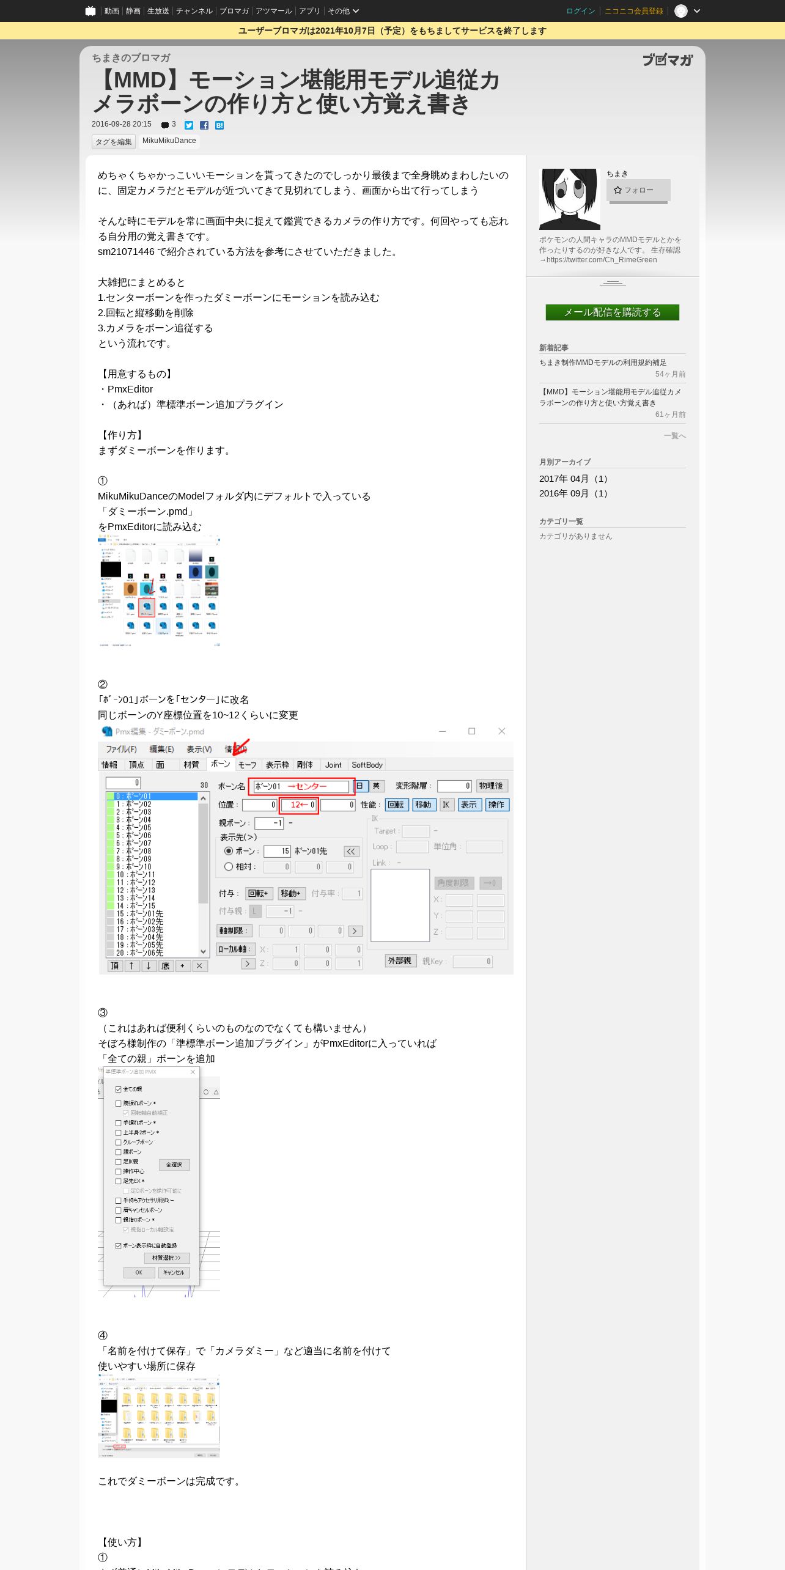Click the twitter.com/Ch_RimeGreen profile text
The width and height of the screenshot is (785, 1570).
[602, 260]
